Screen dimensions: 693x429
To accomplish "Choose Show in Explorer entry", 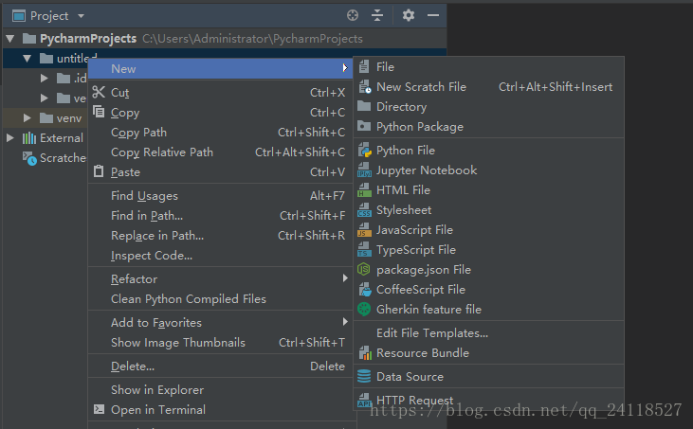I will (220, 390).
